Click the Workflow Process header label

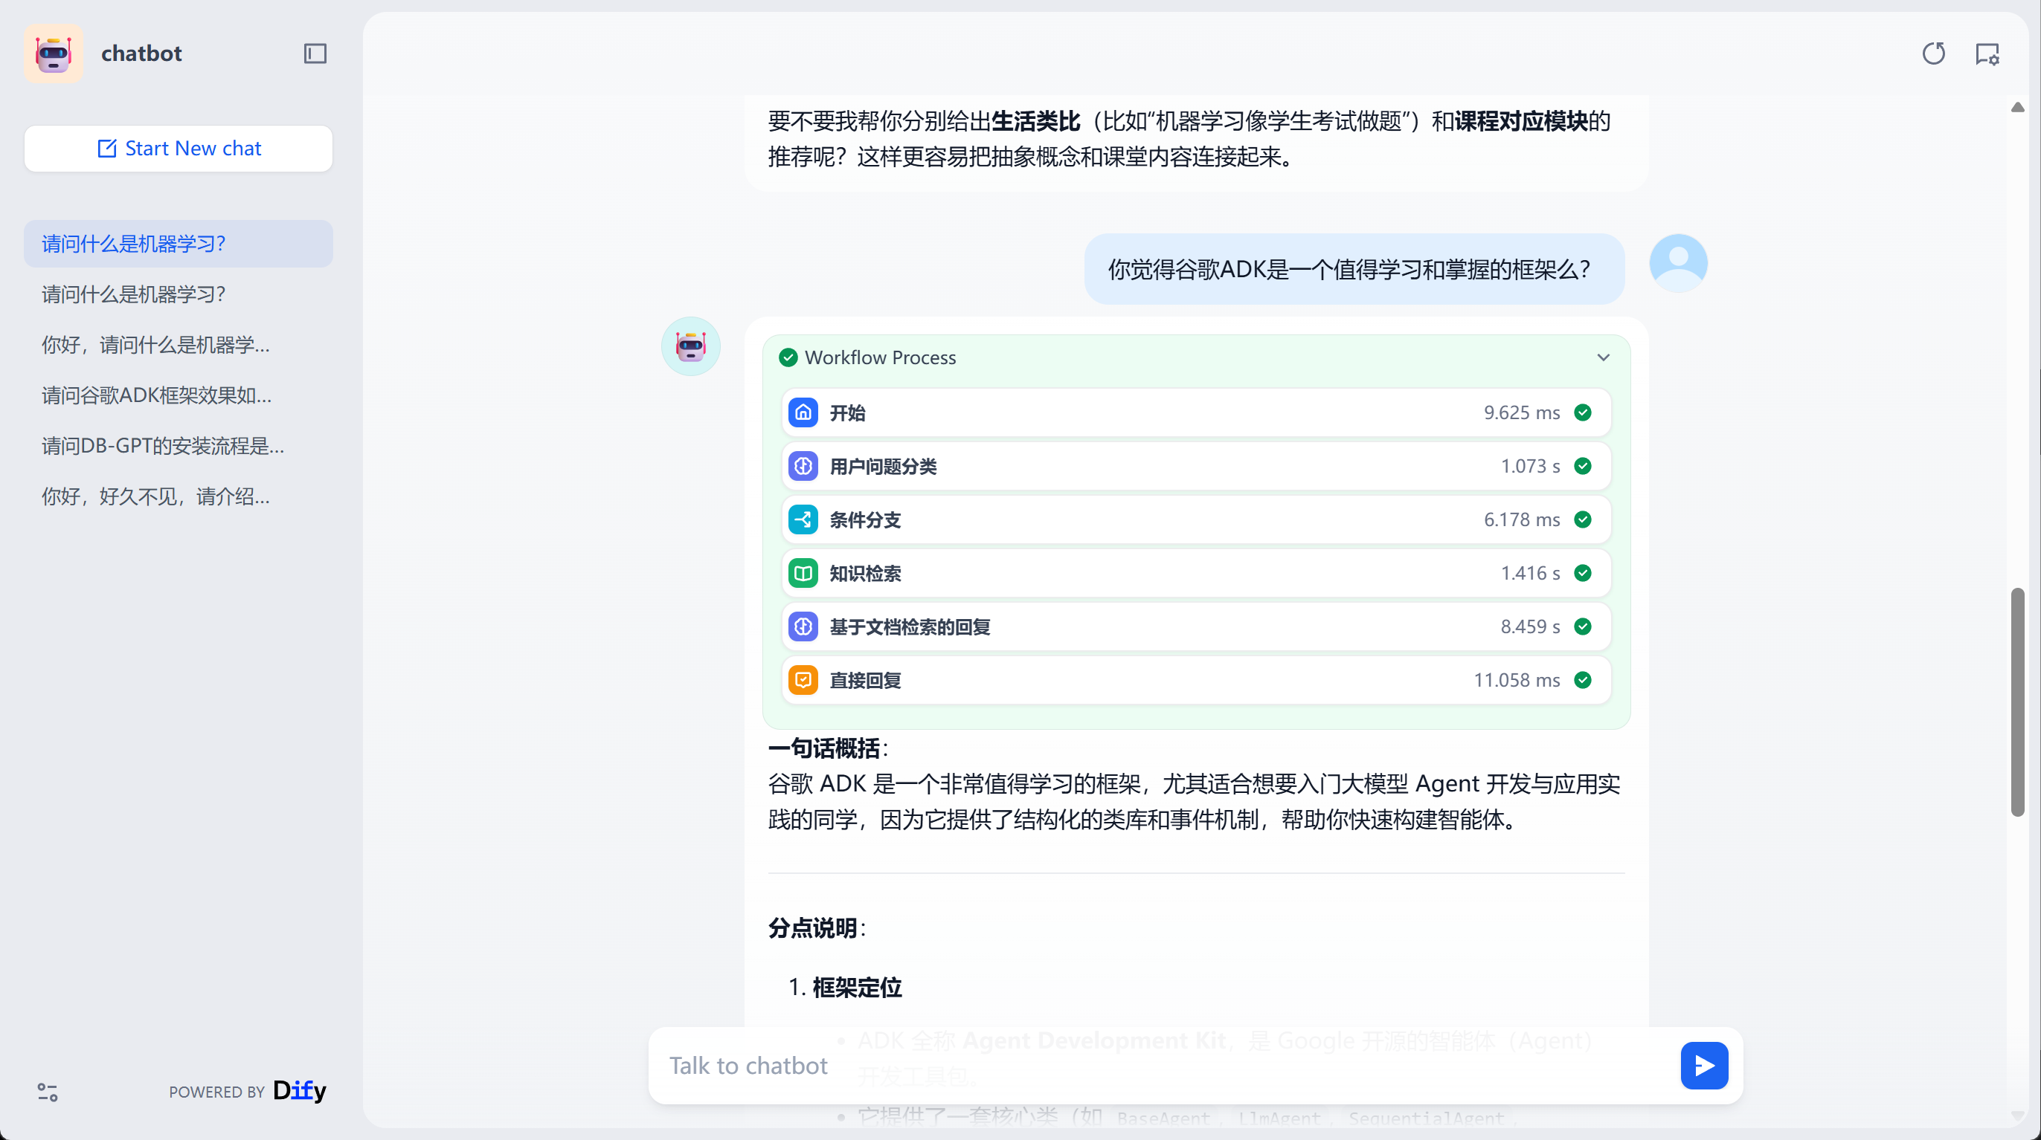click(880, 358)
